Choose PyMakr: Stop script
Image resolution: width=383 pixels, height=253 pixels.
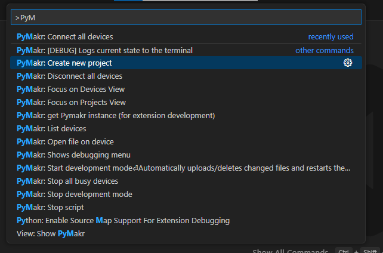coord(50,208)
